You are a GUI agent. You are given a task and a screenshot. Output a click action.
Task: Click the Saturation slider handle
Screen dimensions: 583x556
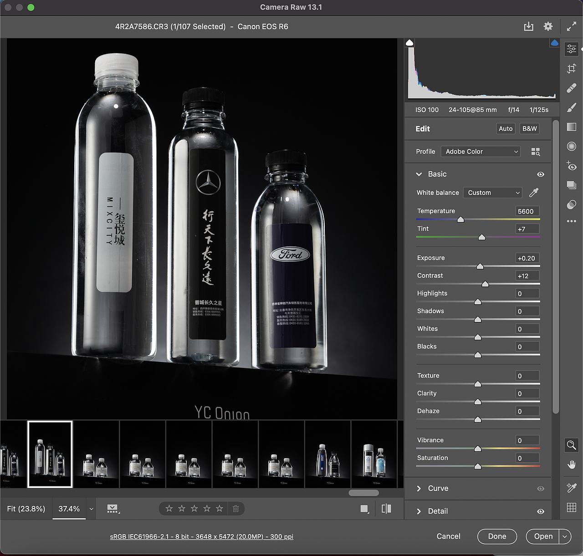pos(478,466)
